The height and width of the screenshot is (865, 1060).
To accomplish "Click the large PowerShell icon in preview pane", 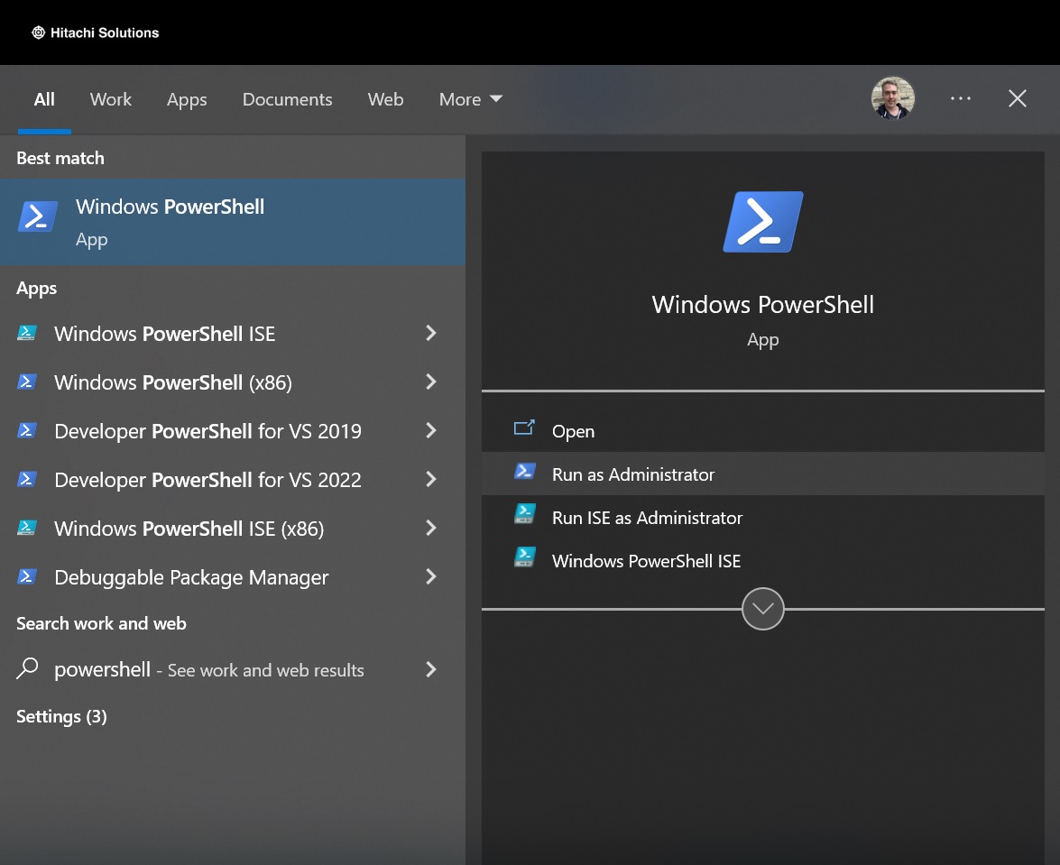I will coord(762,220).
